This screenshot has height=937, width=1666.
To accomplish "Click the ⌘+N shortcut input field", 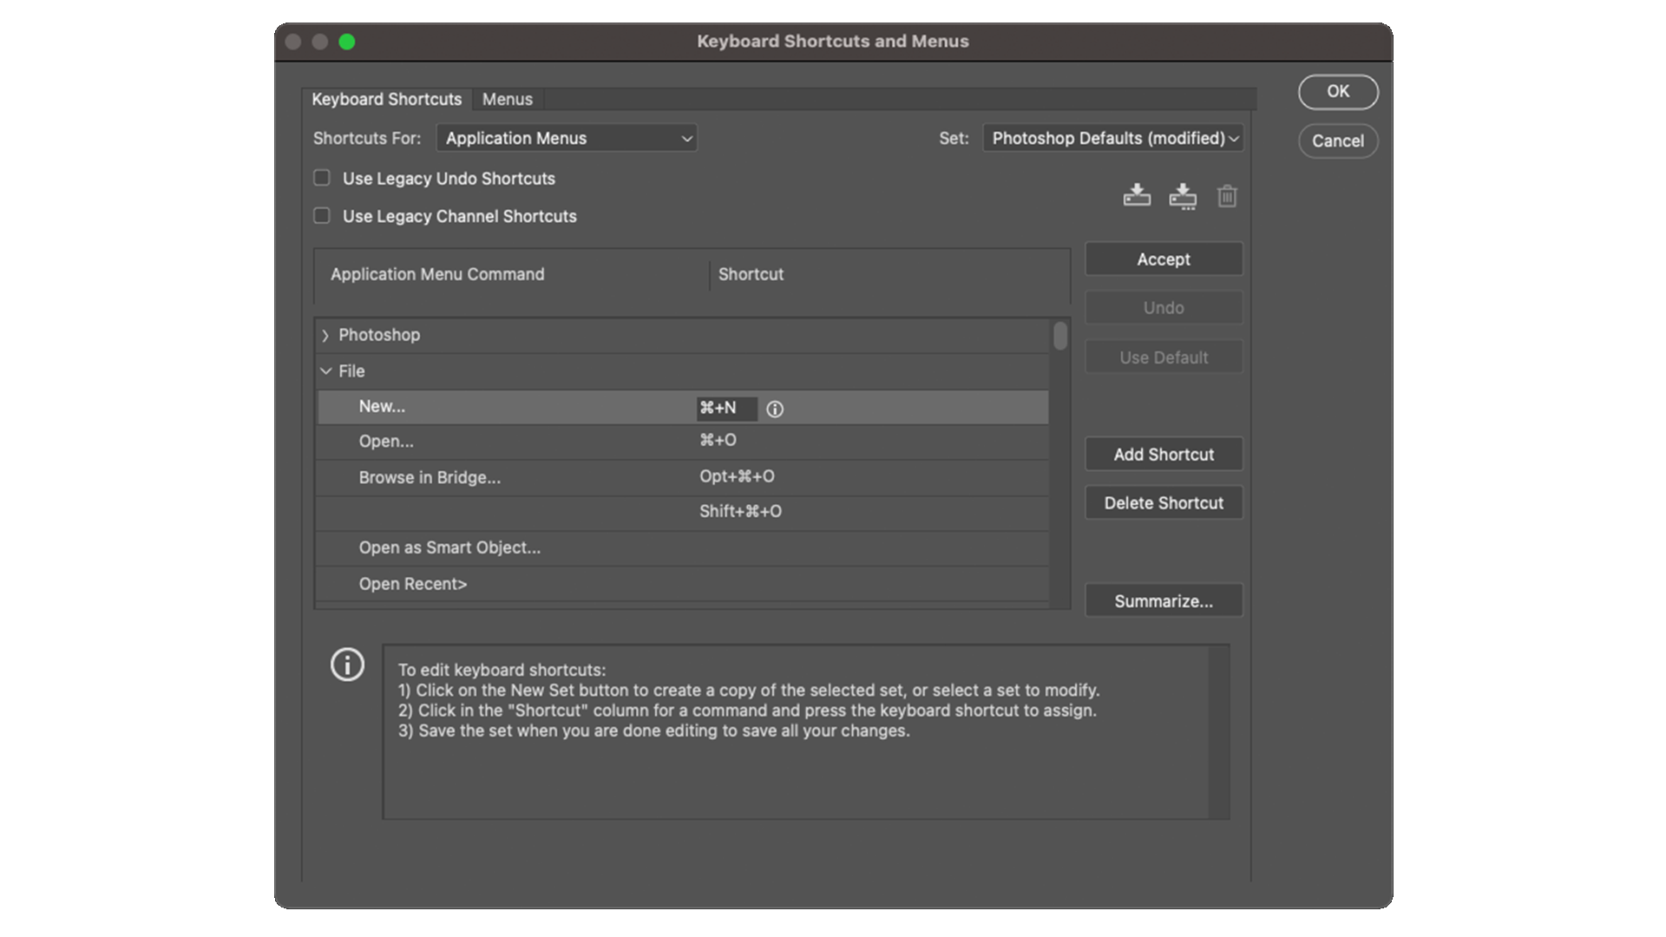I will (727, 408).
